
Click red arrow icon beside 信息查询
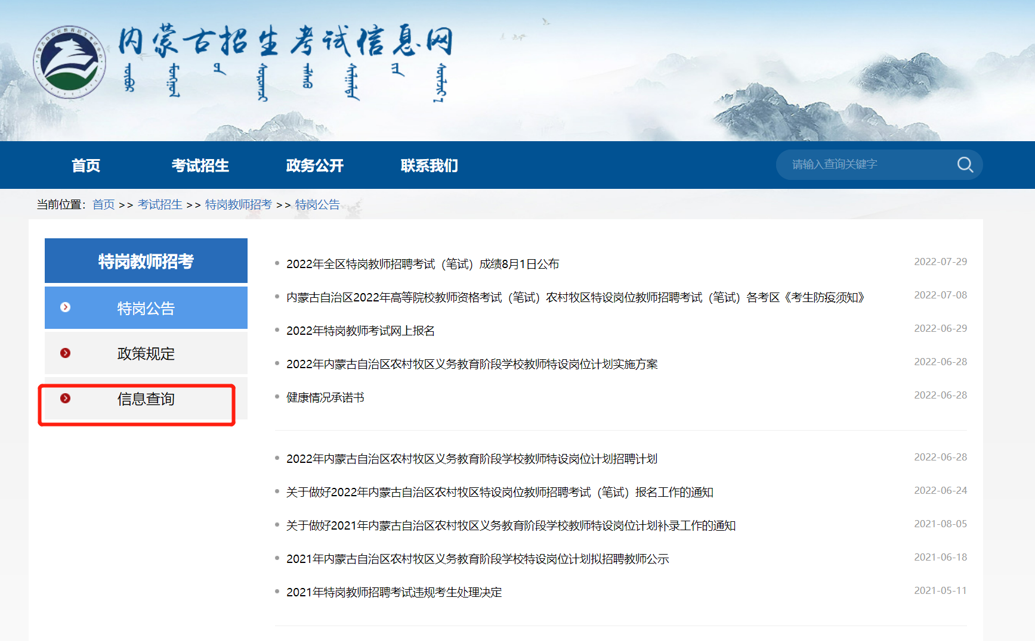tap(66, 399)
